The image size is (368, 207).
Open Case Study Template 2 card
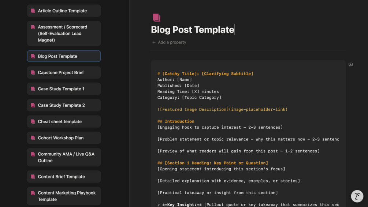(64, 105)
